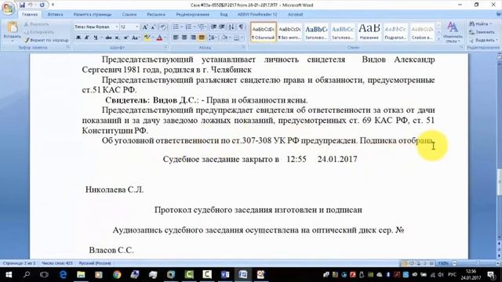Viewport: 502px width, 282px height.
Task: Switch to Разметка страницы tab
Action: click(93, 14)
